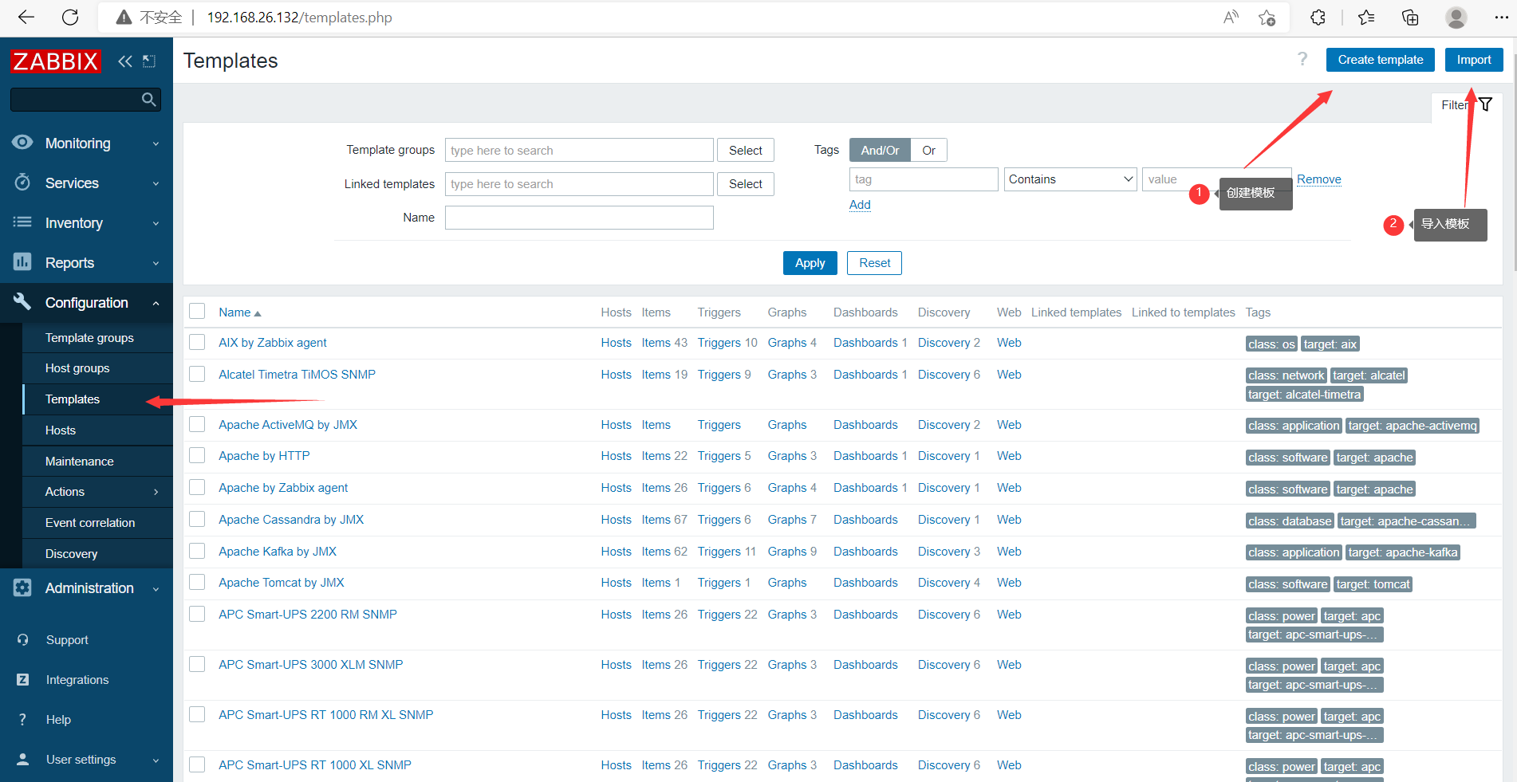Reset the template filter
Screen dimensions: 1517x782
875,263
